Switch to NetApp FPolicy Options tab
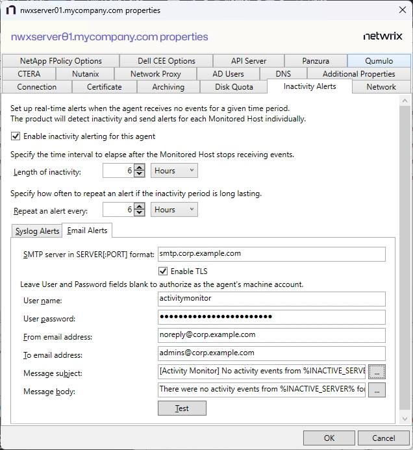 61,61
